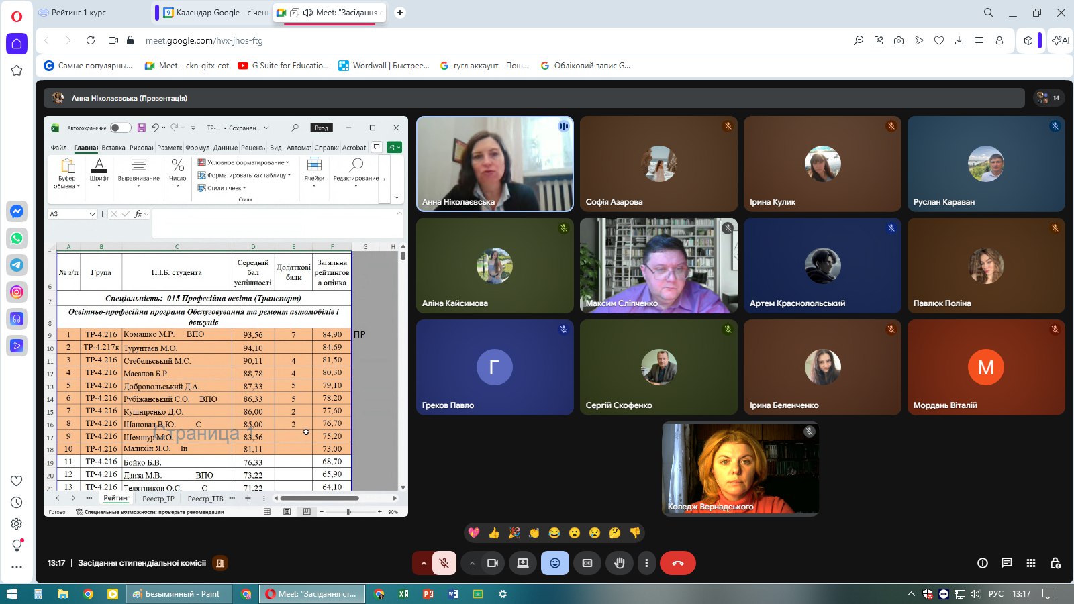The height and width of the screenshot is (604, 1074).
Task: Open host controls lock icon
Action: click(1055, 563)
